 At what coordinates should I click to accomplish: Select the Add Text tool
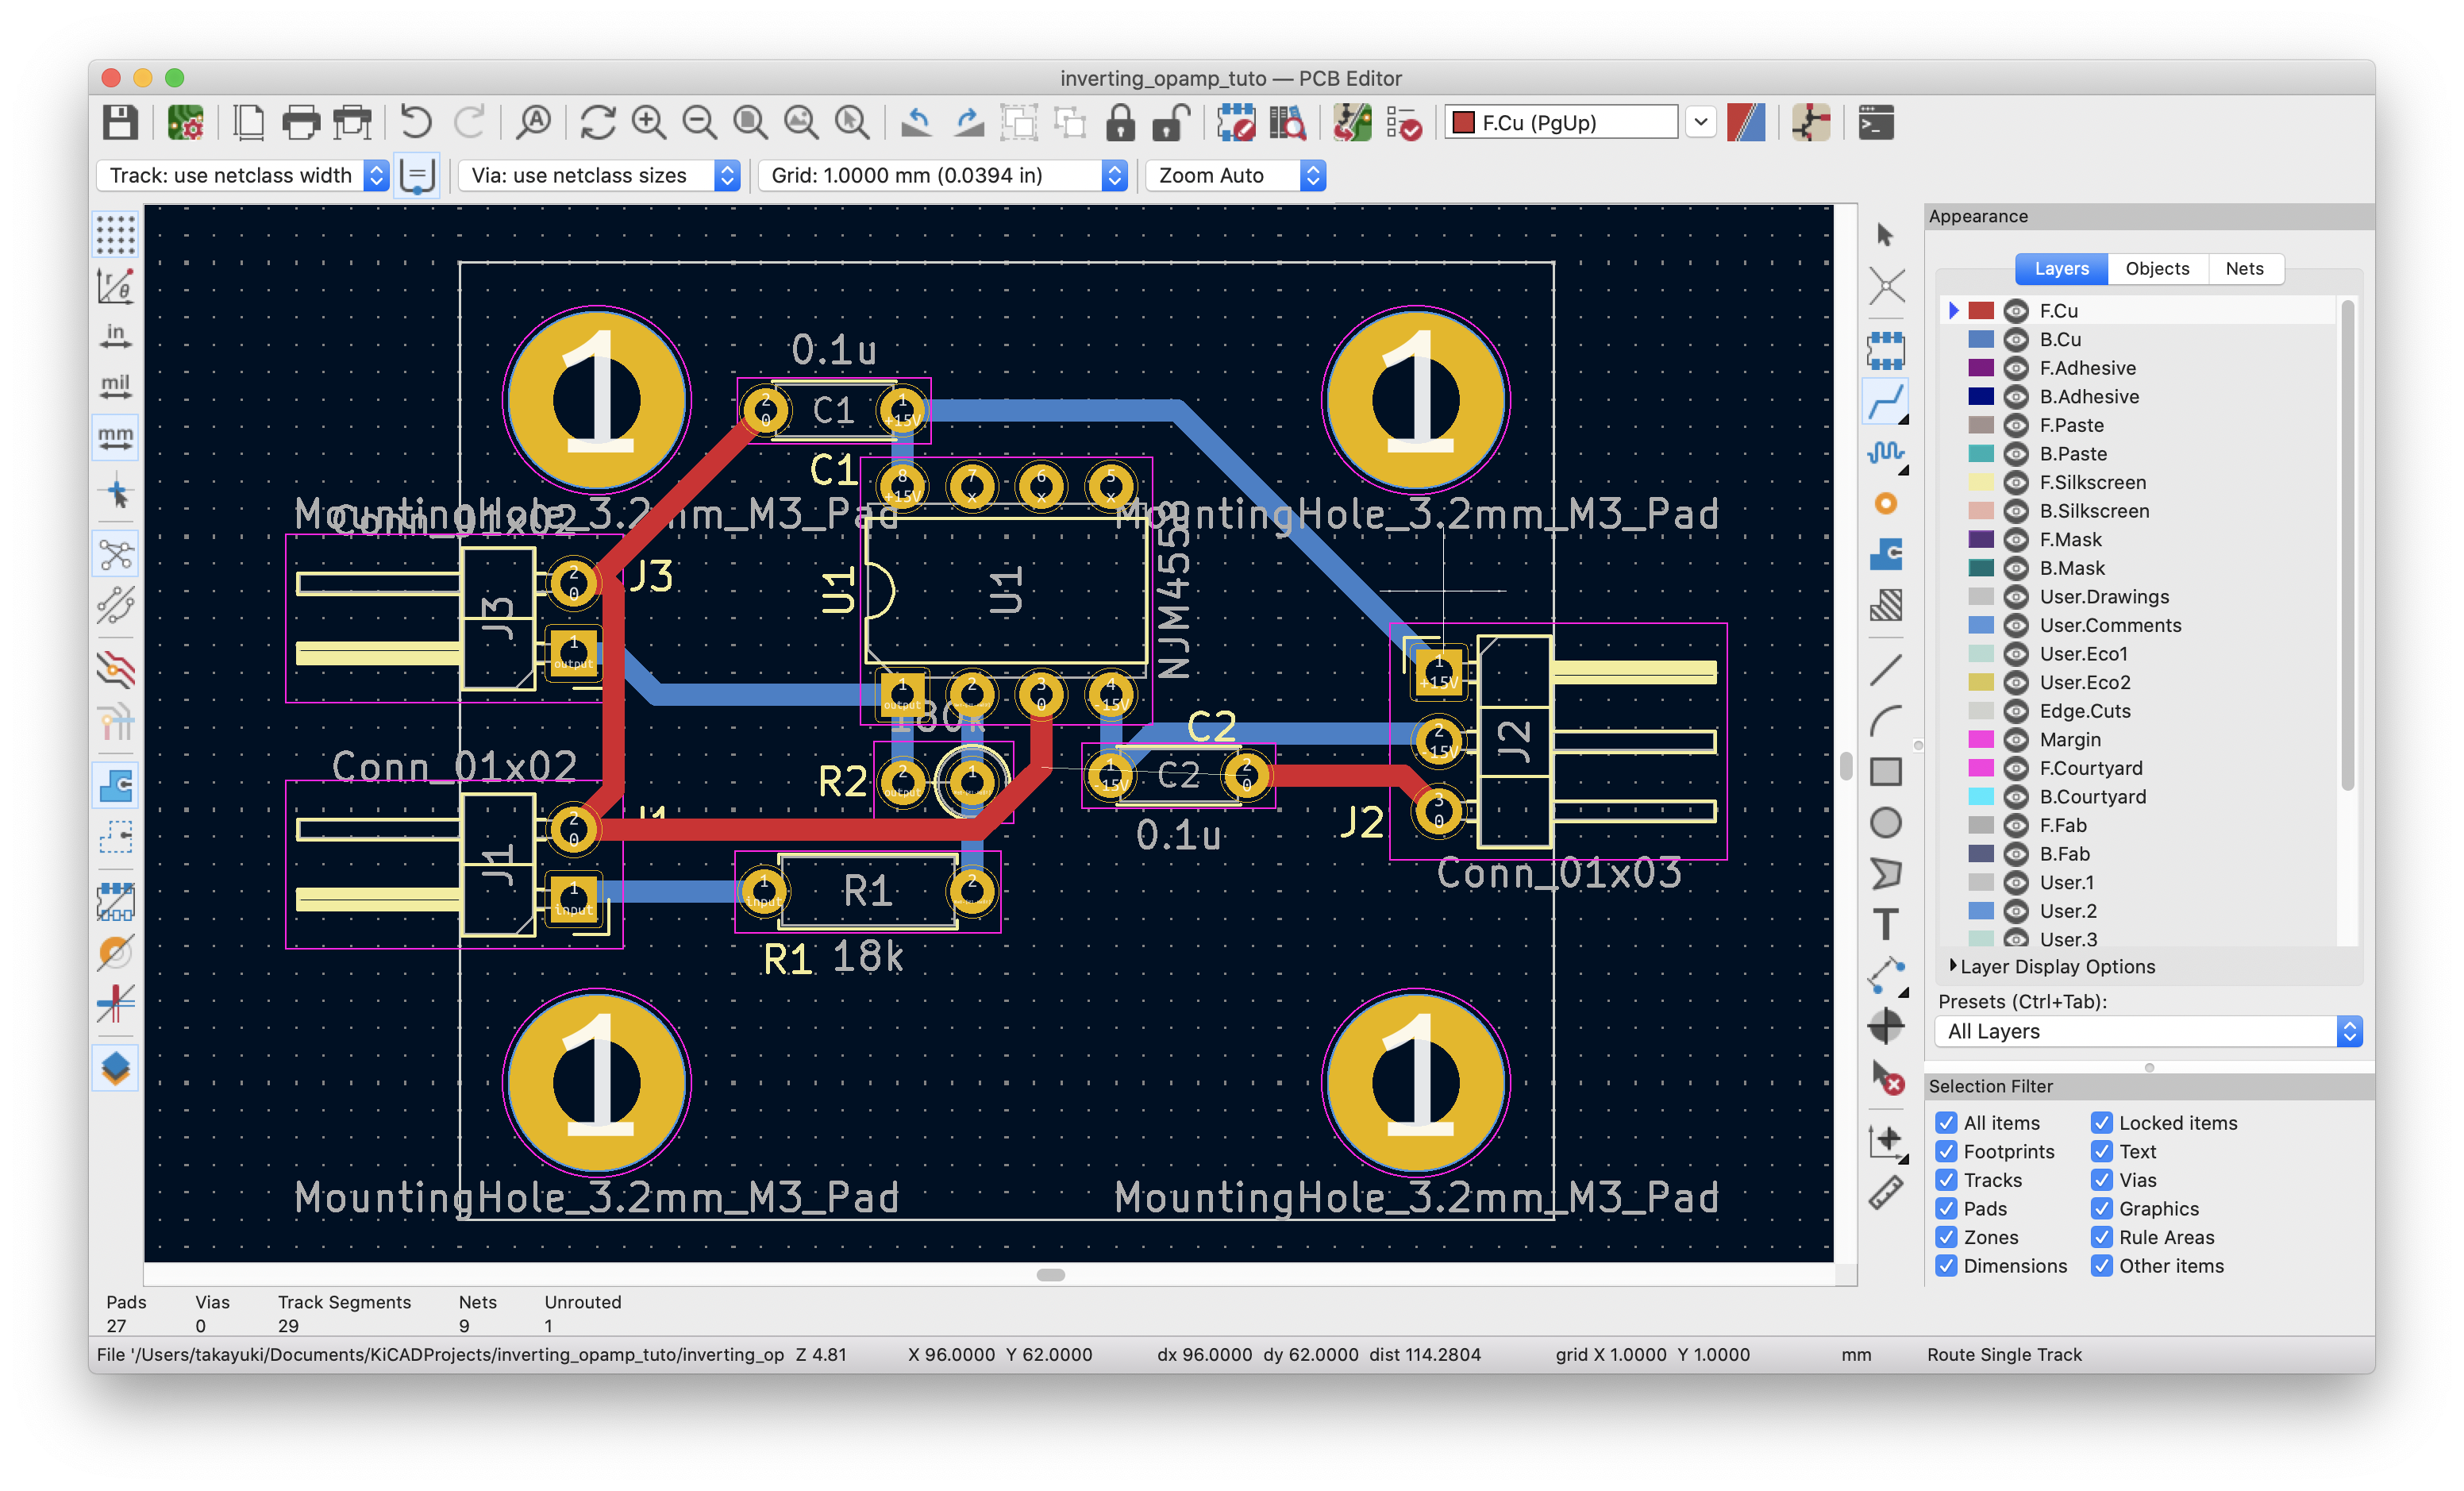(1888, 930)
